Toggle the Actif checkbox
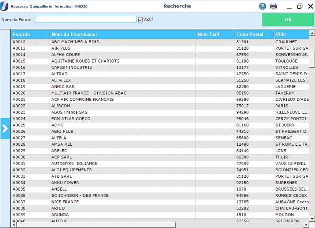The height and width of the screenshot is (228, 315). (x=141, y=20)
